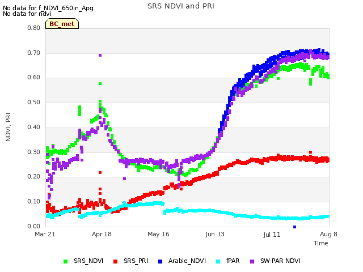Click the May 16 x-axis tick label
This screenshot has height=272, width=363.
[158, 234]
